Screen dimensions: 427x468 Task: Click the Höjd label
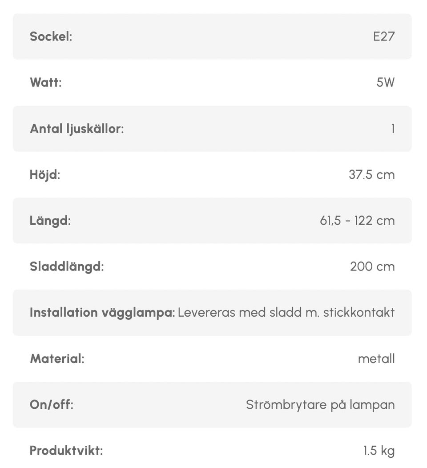(44, 174)
